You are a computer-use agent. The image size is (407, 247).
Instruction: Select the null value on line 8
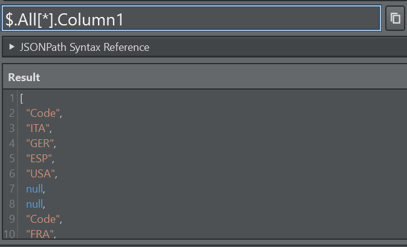coord(34,204)
